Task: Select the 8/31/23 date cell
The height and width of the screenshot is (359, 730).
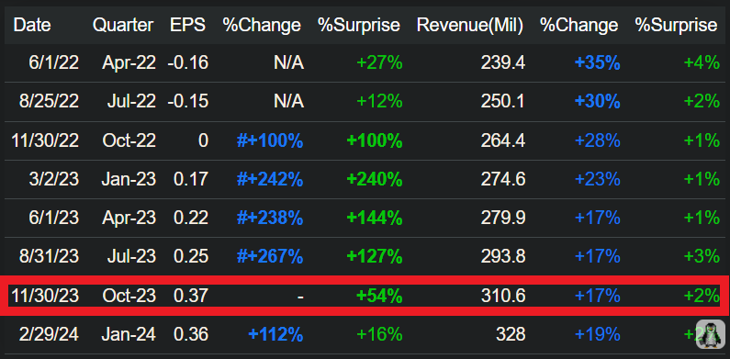Action: click(49, 256)
